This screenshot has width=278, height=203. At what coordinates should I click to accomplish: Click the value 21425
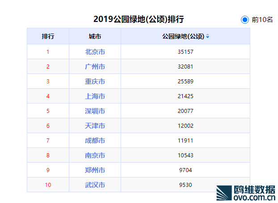click(x=185, y=96)
